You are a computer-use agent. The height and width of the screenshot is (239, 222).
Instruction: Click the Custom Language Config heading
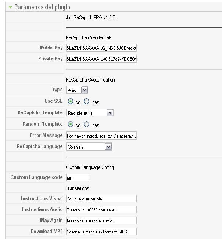pyautogui.click(x=90, y=167)
